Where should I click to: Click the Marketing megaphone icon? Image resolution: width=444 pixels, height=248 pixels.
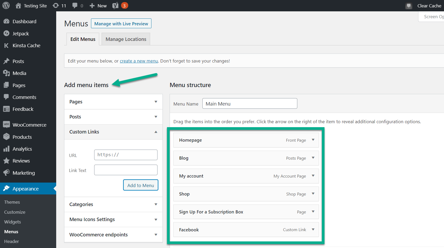(6, 173)
